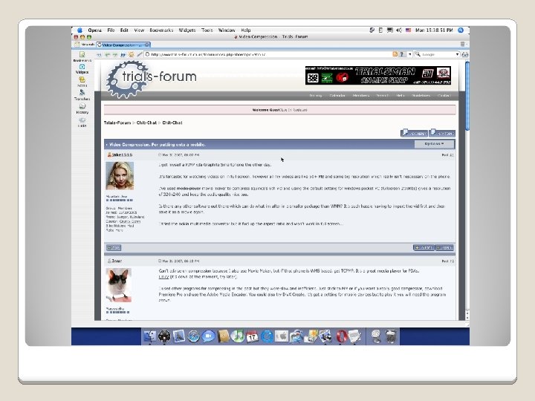Click inside the Google search field

pos(438,54)
